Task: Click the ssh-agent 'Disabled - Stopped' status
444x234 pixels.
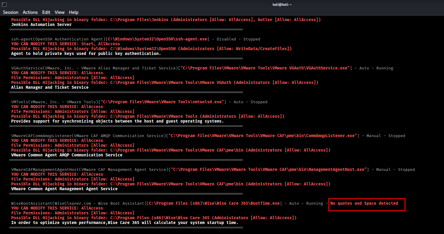Action: (238, 39)
